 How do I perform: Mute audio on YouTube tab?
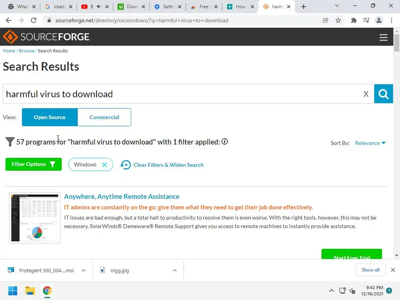pyautogui.click(x=99, y=7)
